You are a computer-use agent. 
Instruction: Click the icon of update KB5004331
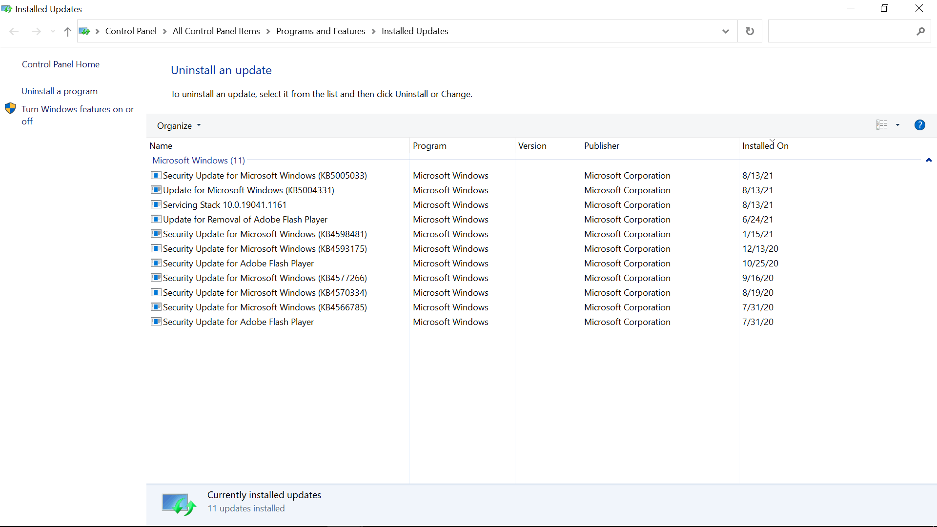coord(156,189)
